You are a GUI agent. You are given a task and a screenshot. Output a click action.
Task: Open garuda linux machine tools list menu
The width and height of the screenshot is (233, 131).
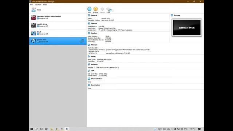point(82,41)
